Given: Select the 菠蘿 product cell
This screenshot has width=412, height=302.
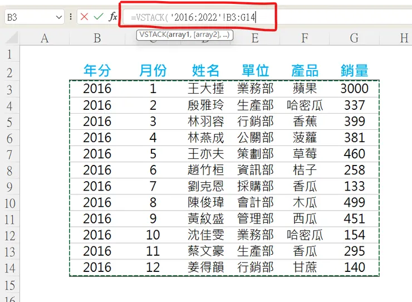Looking at the screenshot, I should [x=305, y=138].
